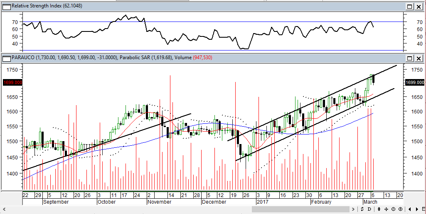Go to next security with right triangle
The height and width of the screenshot is (214, 426).
tap(417, 209)
